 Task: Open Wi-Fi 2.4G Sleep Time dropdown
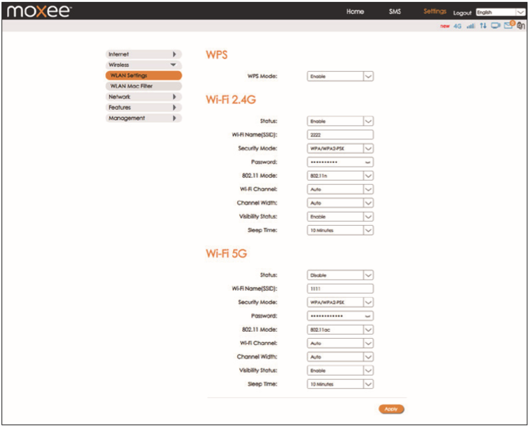pyautogui.click(x=340, y=230)
